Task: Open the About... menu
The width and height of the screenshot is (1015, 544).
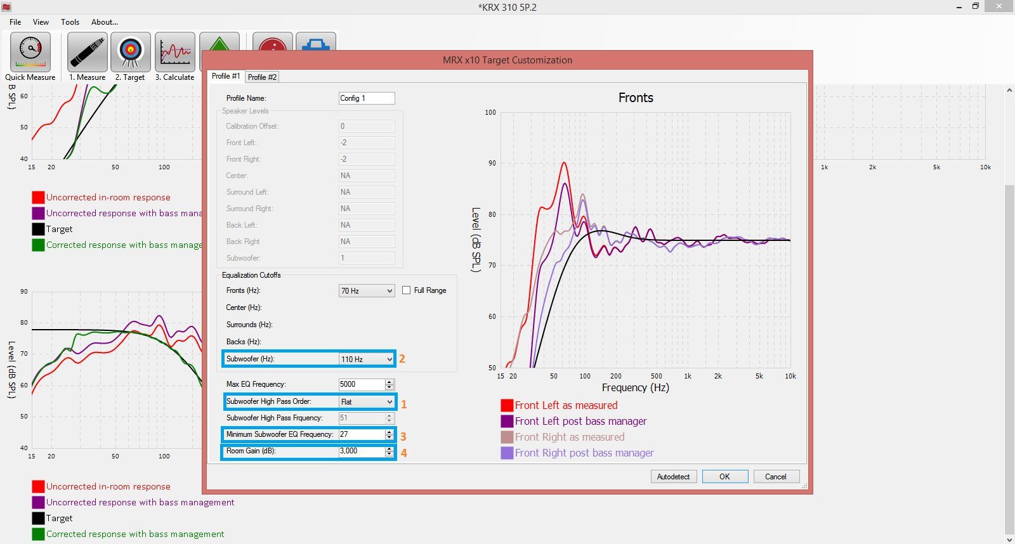Action: coord(105,22)
